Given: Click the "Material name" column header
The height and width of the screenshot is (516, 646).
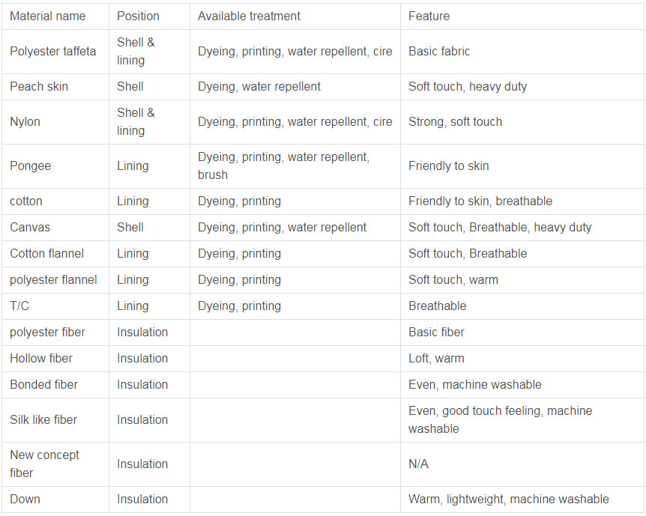Looking at the screenshot, I should click(47, 16).
